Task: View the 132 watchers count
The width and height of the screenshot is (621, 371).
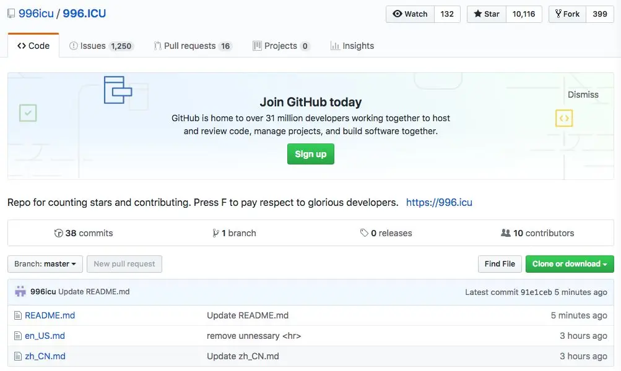Action: point(447,14)
